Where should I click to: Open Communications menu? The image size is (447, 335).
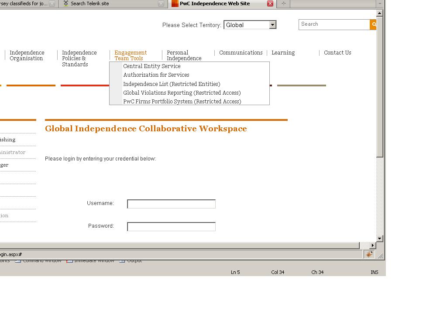241,52
